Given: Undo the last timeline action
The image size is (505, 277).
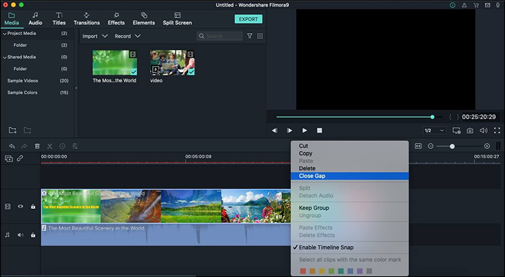Looking at the screenshot, I should 12,146.
